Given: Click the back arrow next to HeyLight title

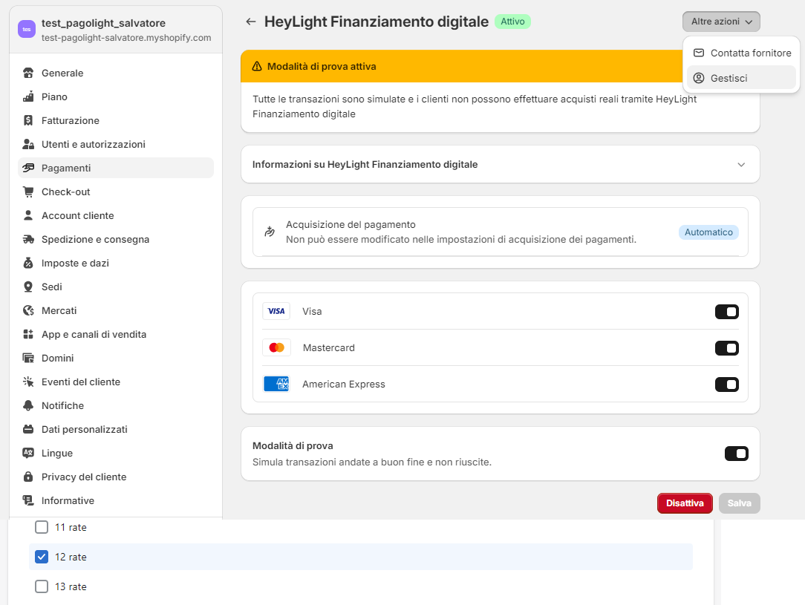Looking at the screenshot, I should (x=251, y=22).
